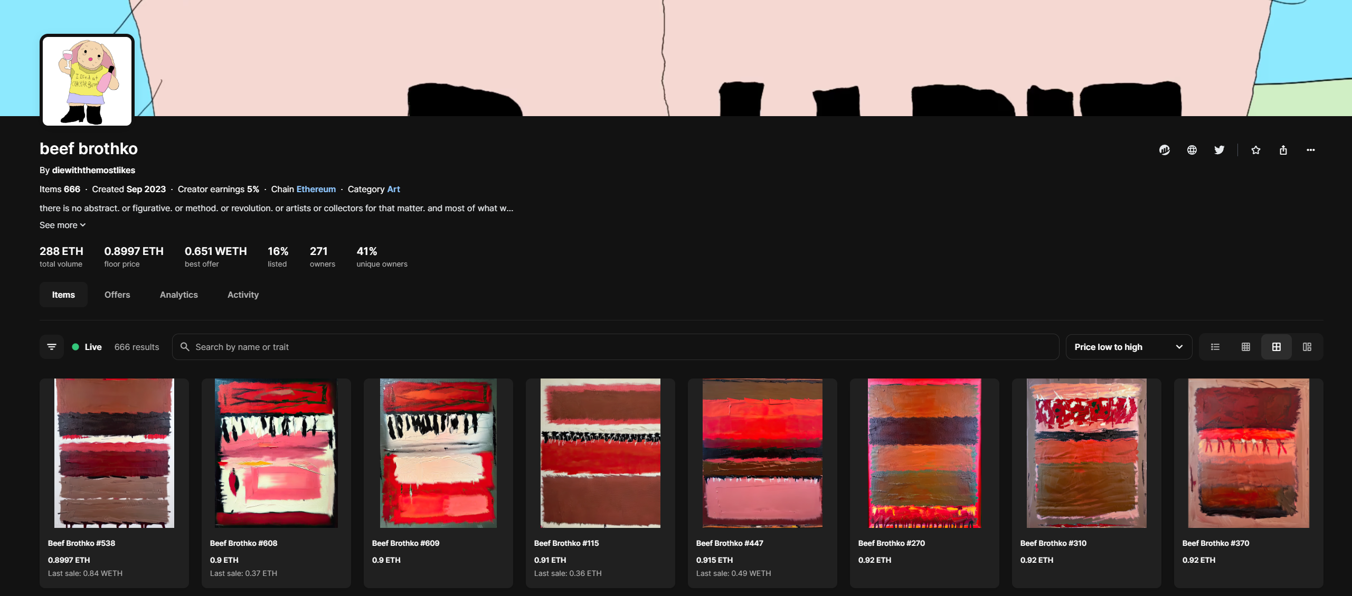This screenshot has height=596, width=1352.
Task: Open creator diewiththemostlikes profile link
Action: tap(93, 170)
